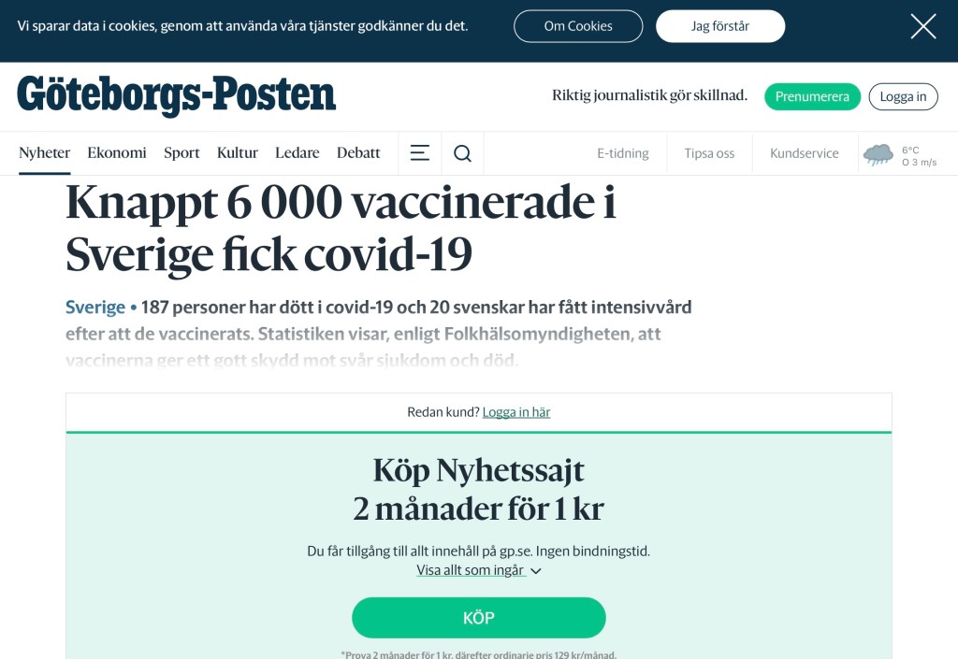Open the Debatt section

[x=358, y=153]
